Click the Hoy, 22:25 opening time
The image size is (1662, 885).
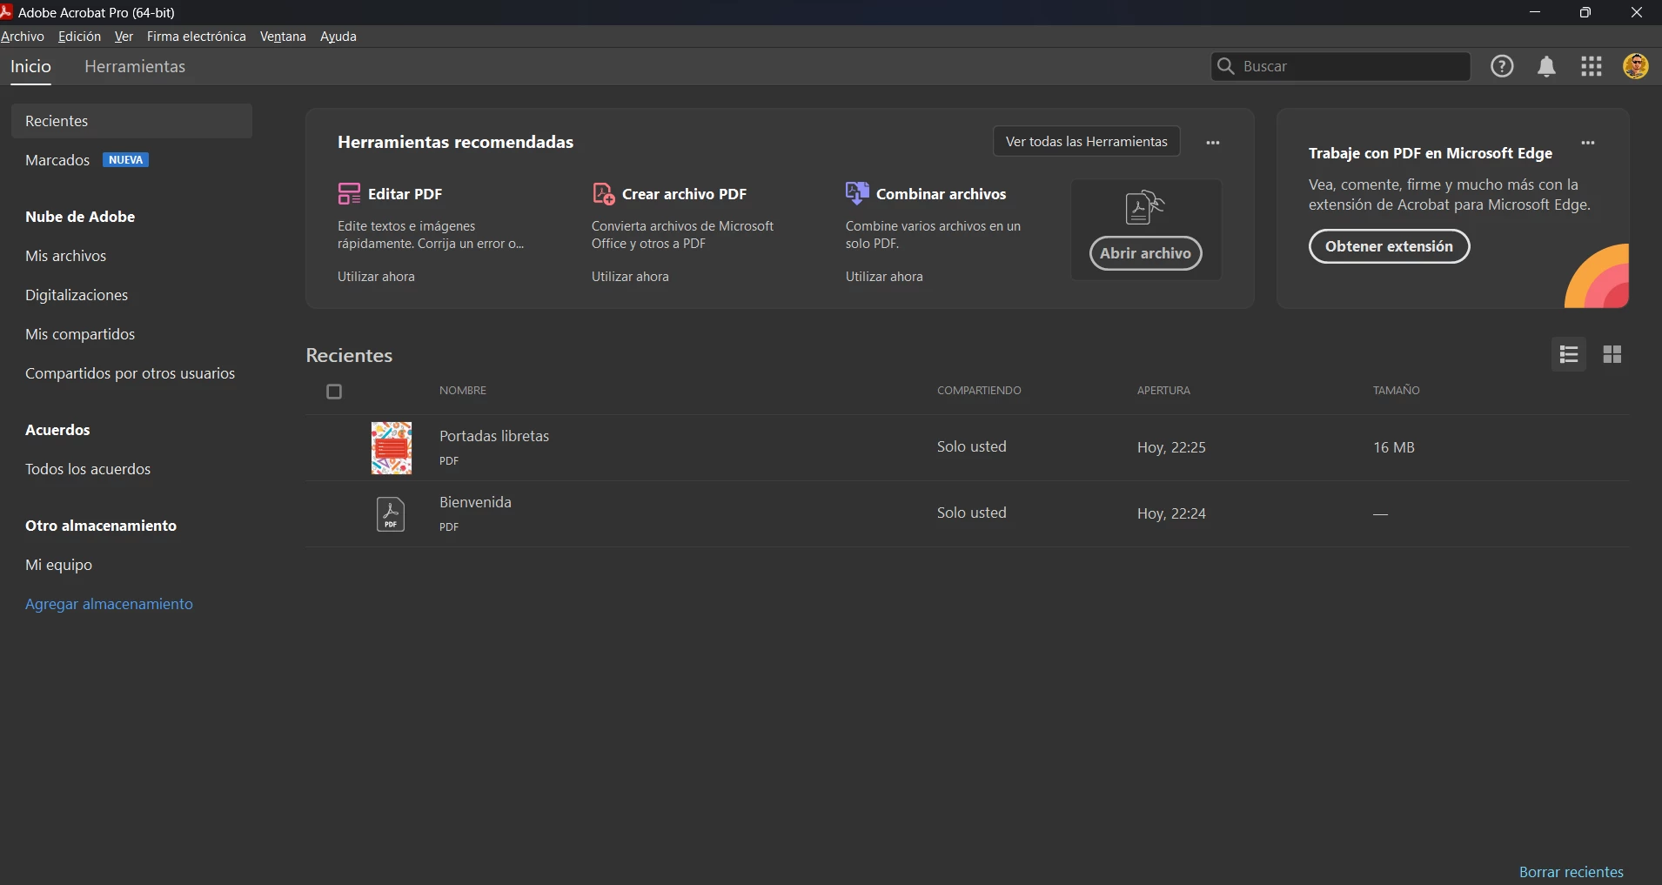tap(1171, 447)
